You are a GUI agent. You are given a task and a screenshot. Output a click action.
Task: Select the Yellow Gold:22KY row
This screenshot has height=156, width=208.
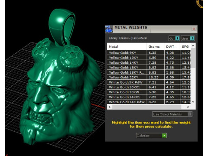click(149, 77)
